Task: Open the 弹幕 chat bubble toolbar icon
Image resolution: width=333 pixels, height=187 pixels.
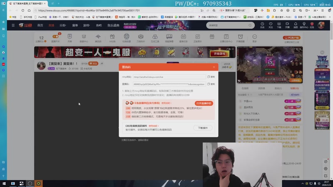Action: click(169, 38)
